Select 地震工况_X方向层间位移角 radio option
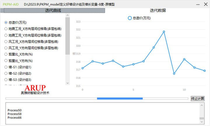Viewport: 210px width, 126px height. [x=6, y=29]
